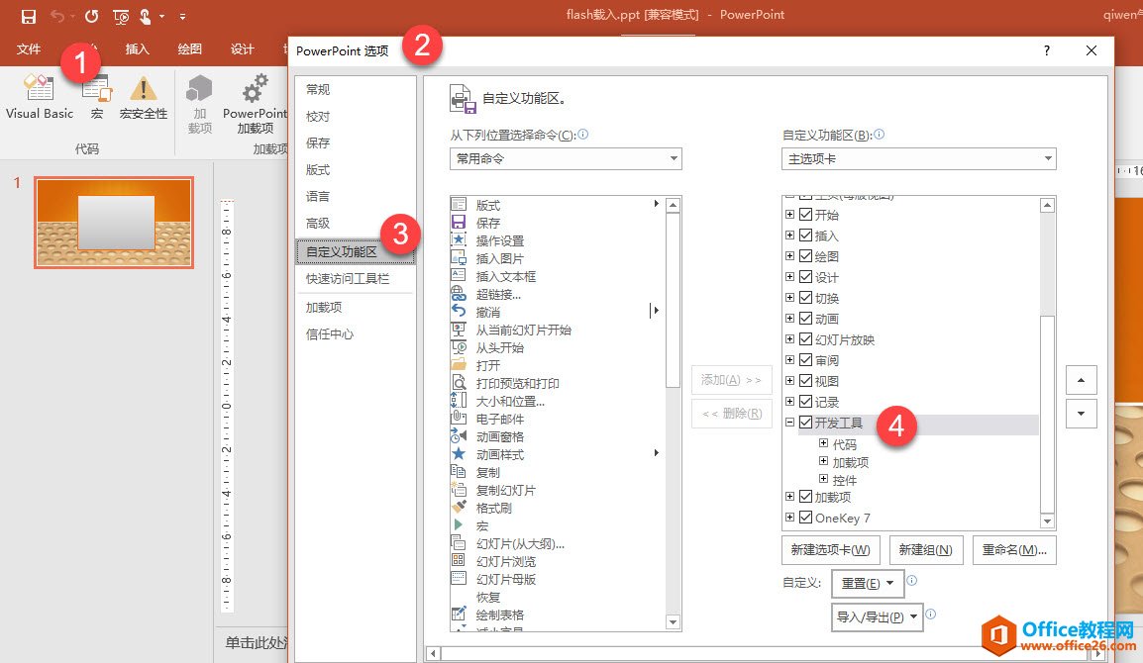This screenshot has height=663, width=1143.
Task: Click the Redo/repeat arrow in title bar
Action: point(91,16)
